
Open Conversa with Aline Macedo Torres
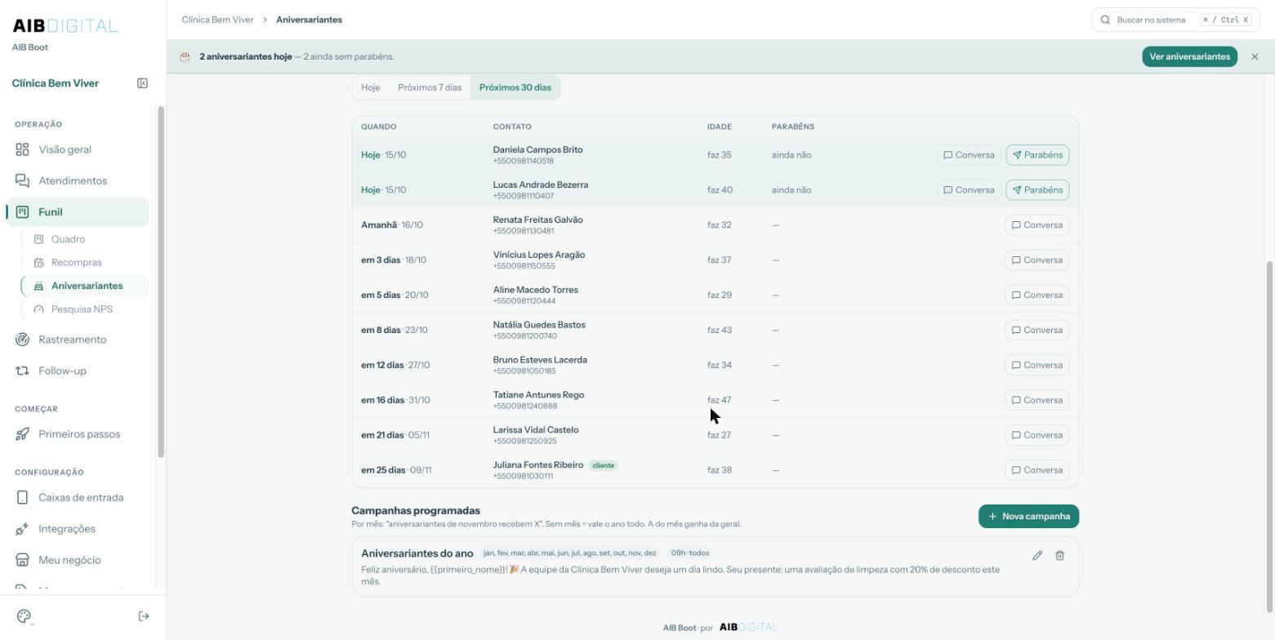coord(1037,296)
